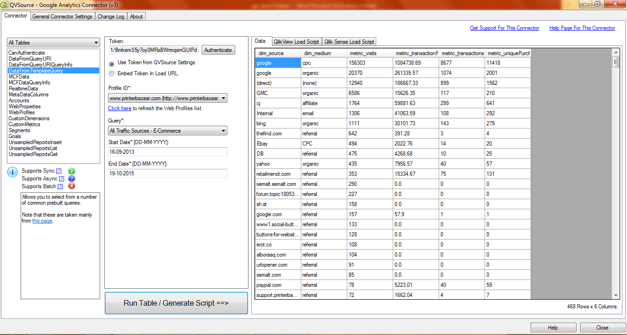Viewport: 627px width, 335px height.
Task: Click the green checkmark Supports Sync icon
Action: 72,171
